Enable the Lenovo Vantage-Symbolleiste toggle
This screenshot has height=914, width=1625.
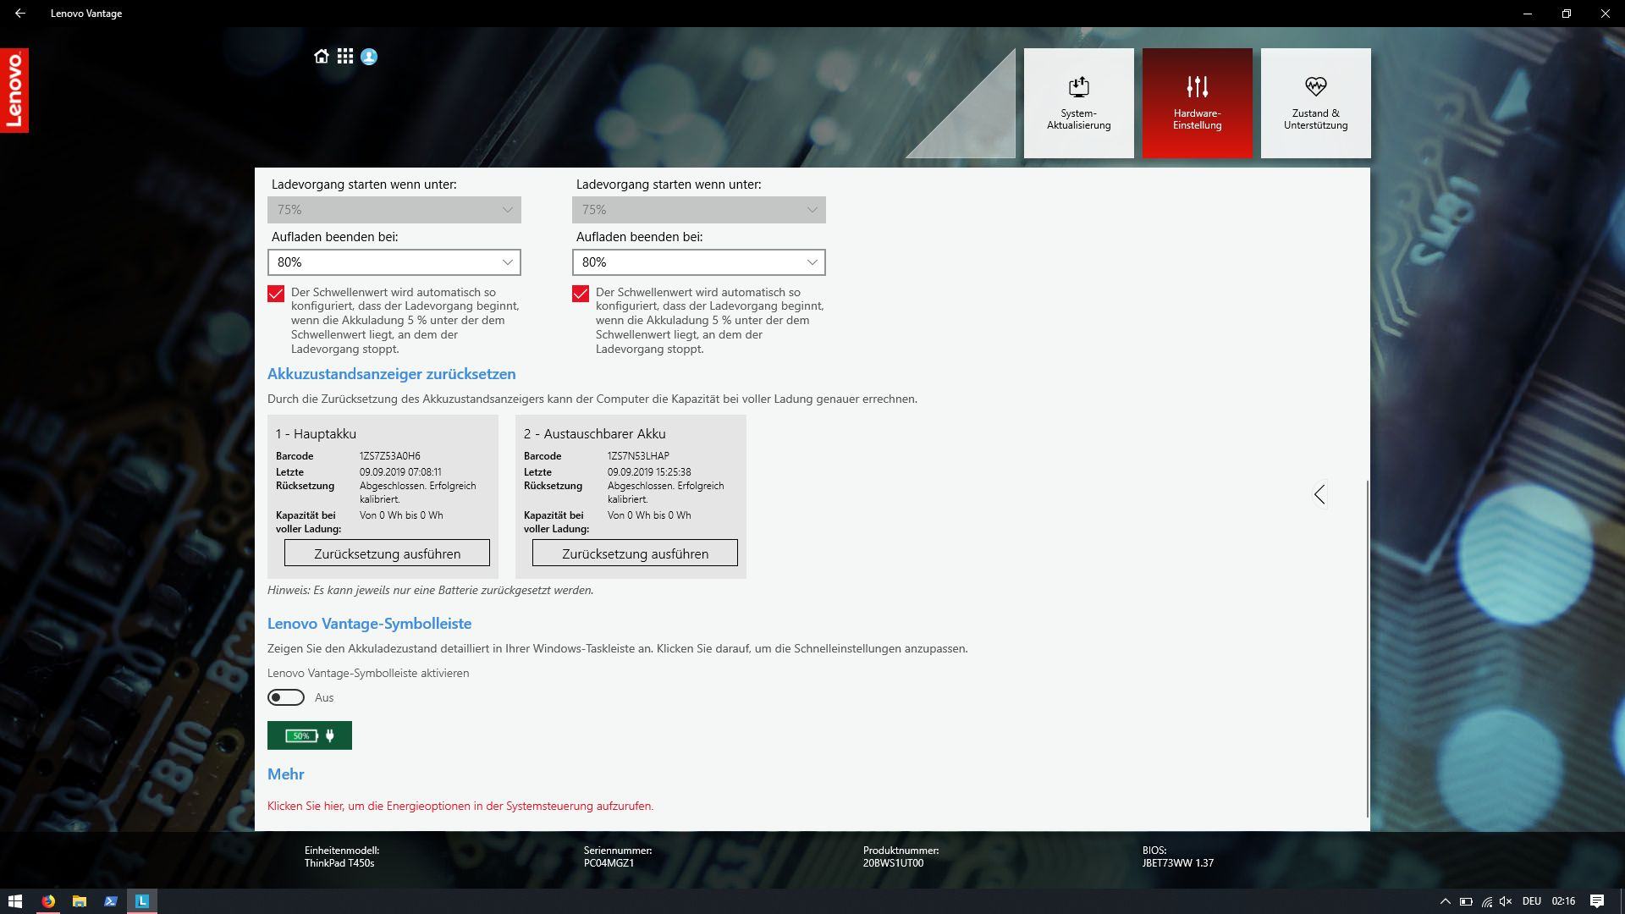(x=286, y=697)
